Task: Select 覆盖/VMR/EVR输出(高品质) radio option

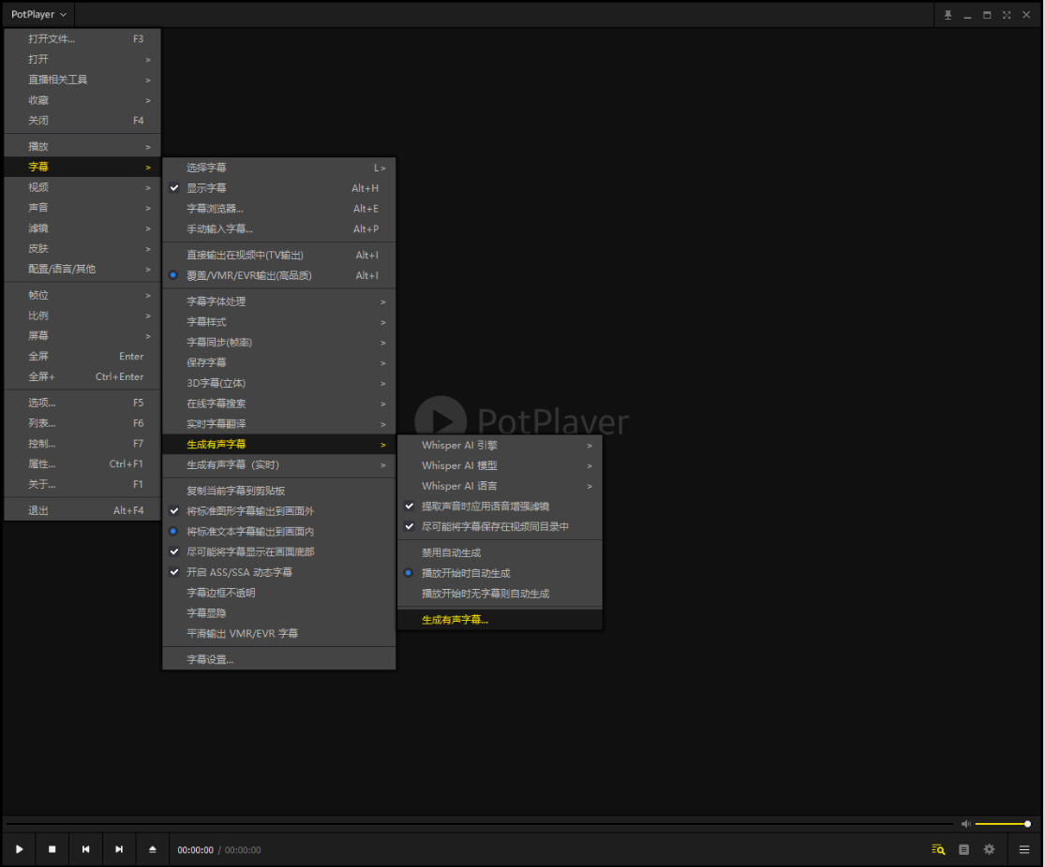Action: click(x=279, y=275)
